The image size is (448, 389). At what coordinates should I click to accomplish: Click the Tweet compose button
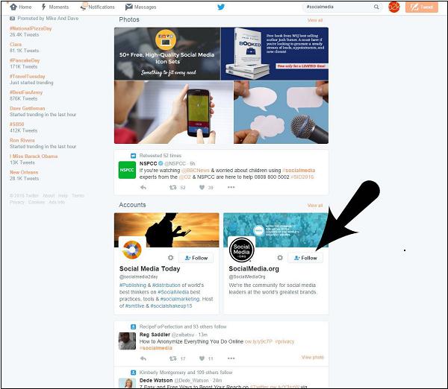(x=426, y=7)
